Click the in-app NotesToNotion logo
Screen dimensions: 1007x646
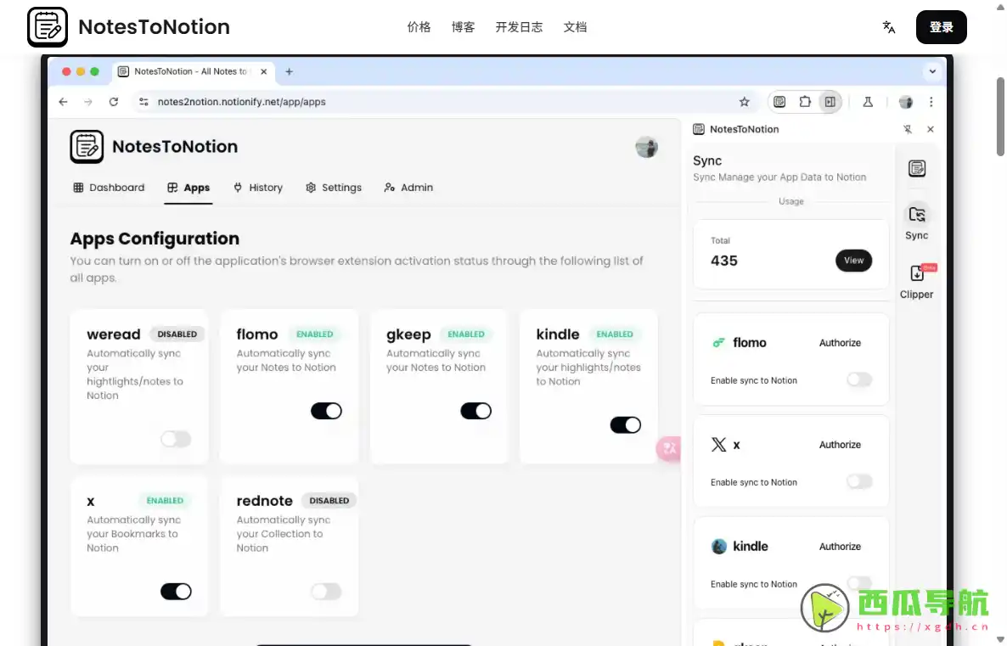tap(87, 146)
